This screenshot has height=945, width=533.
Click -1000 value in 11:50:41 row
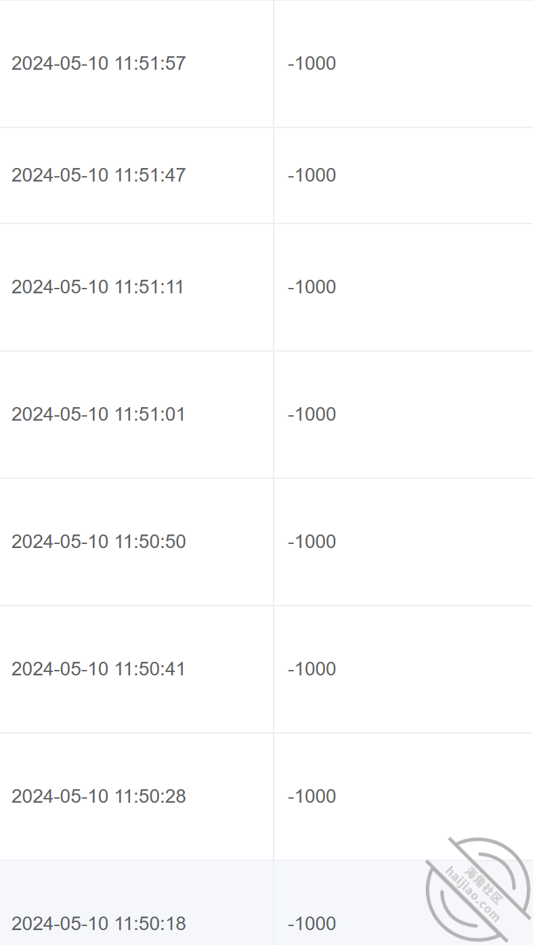pyautogui.click(x=312, y=669)
